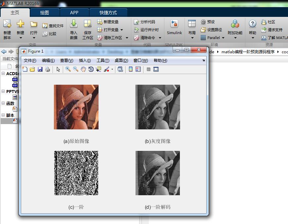Screen dimensions: 288x224
Task: Click the Compare (比较) icon
Action: (x=45, y=34)
